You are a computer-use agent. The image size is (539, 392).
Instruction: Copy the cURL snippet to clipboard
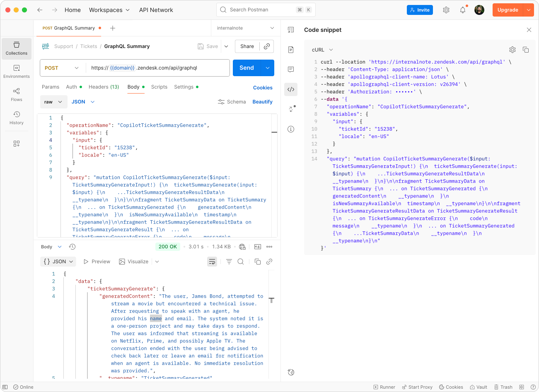526,50
